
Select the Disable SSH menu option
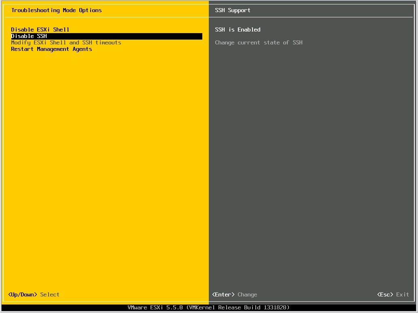coord(29,36)
